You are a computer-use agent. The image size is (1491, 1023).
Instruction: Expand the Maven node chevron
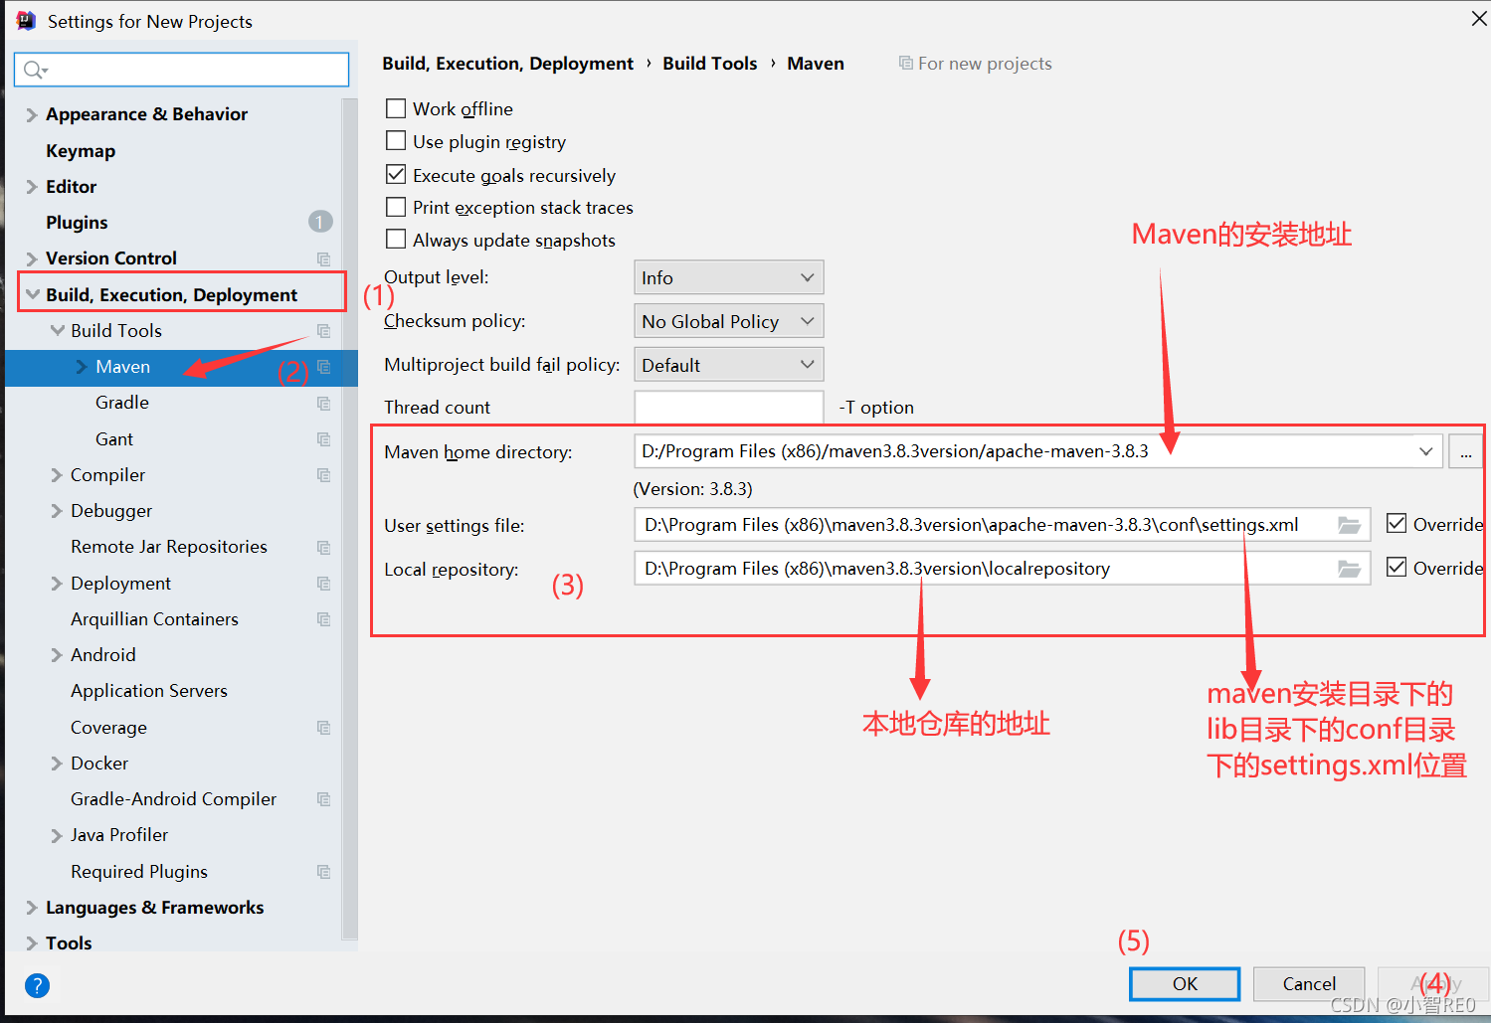[82, 367]
